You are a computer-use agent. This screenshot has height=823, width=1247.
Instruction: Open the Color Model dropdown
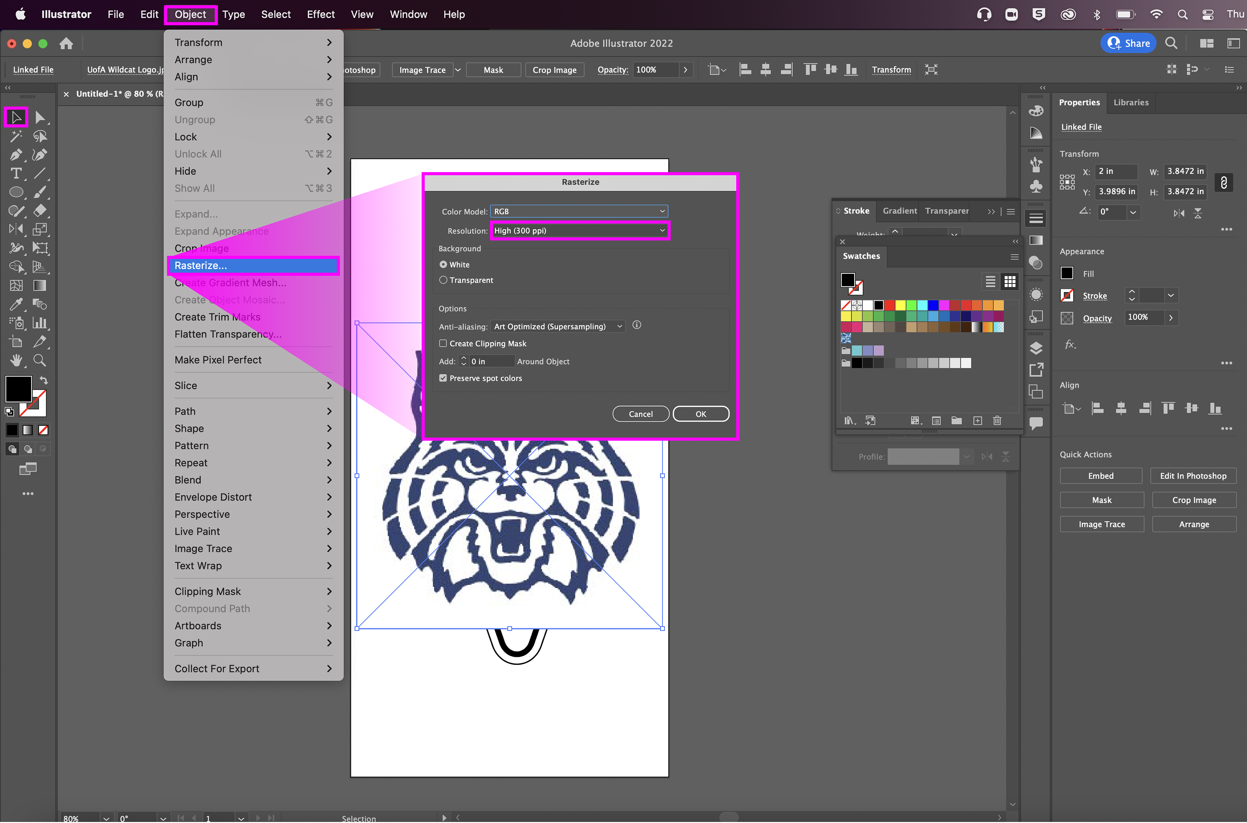tap(579, 212)
